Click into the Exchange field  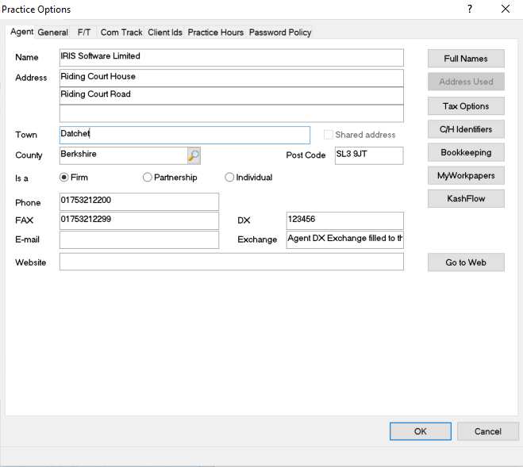345,240
